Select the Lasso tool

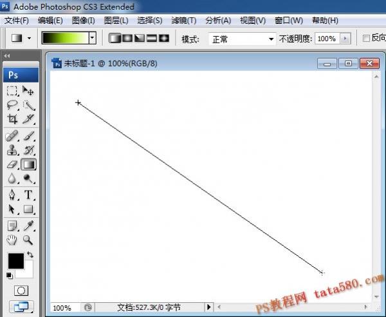[12, 105]
